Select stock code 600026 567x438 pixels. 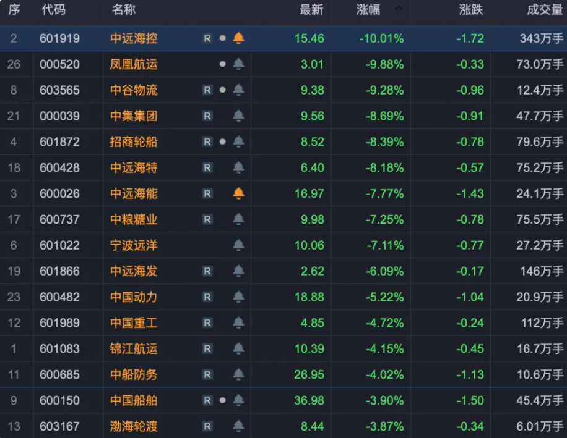(x=59, y=194)
